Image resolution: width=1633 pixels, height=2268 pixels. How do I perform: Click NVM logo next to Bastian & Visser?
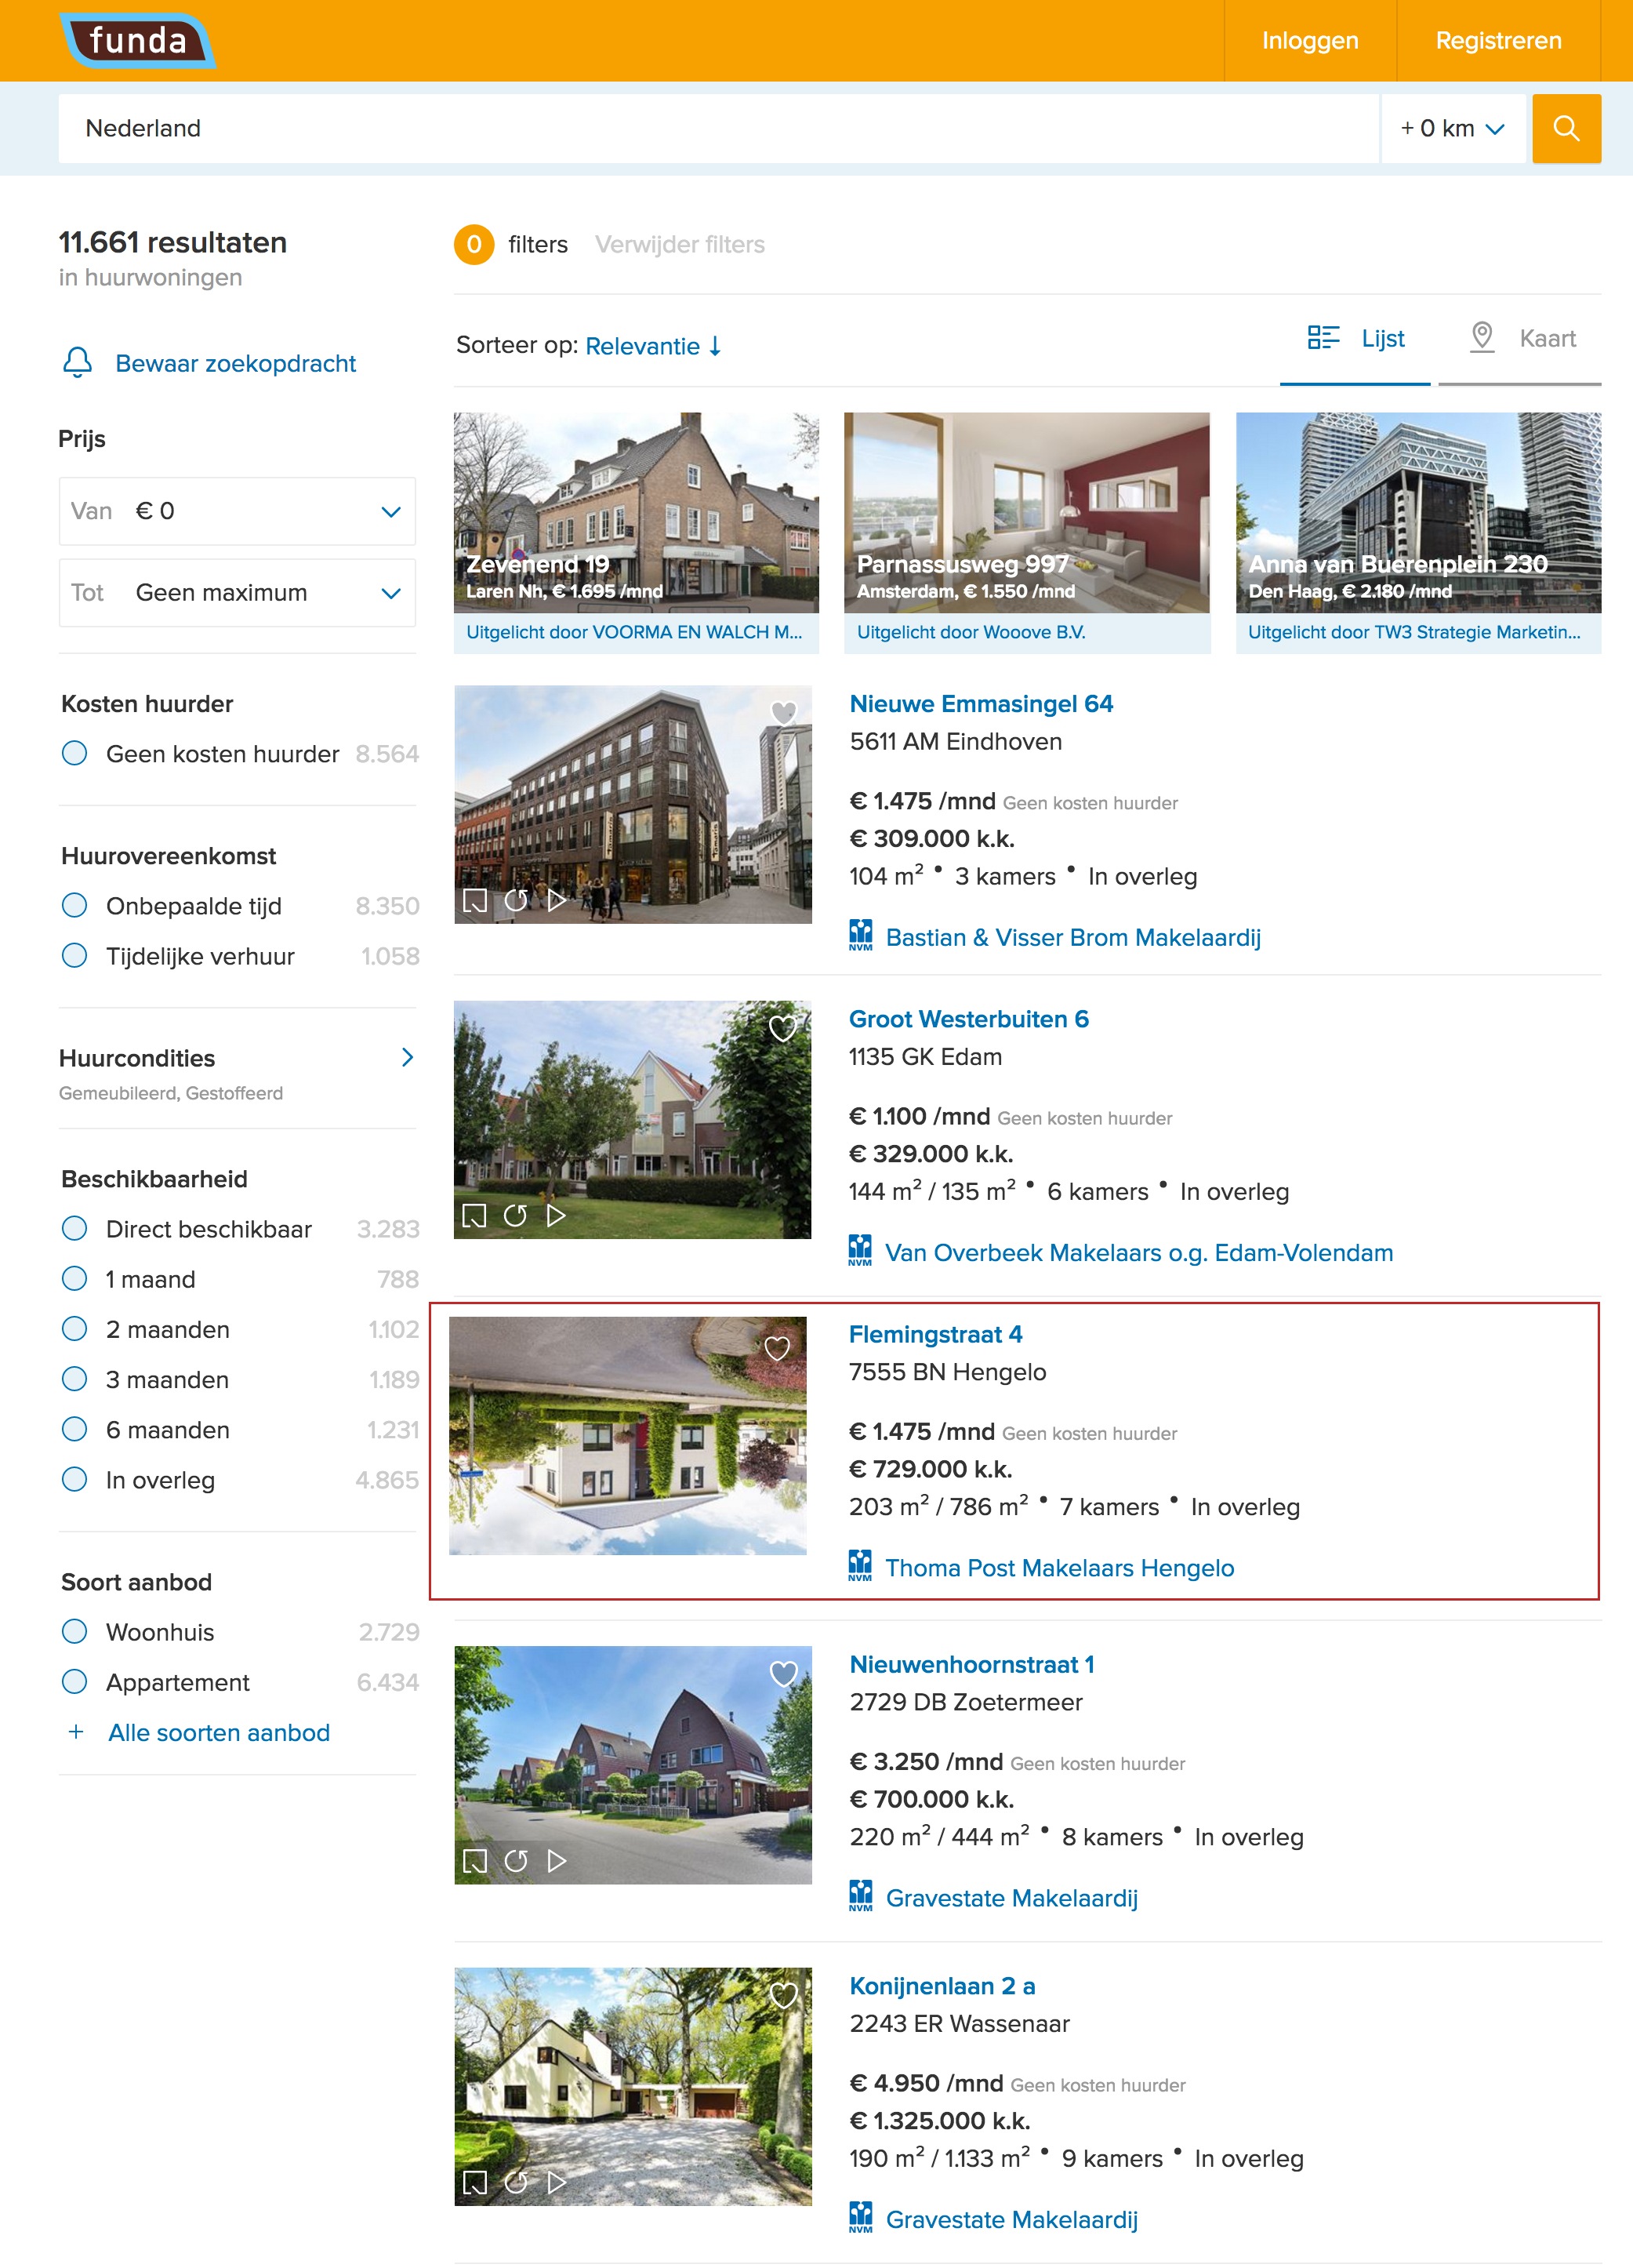point(861,935)
